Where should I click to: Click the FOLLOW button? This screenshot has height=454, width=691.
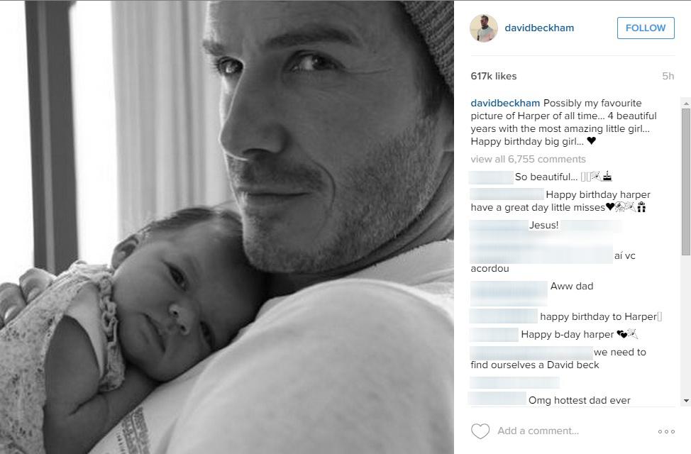pyautogui.click(x=646, y=28)
